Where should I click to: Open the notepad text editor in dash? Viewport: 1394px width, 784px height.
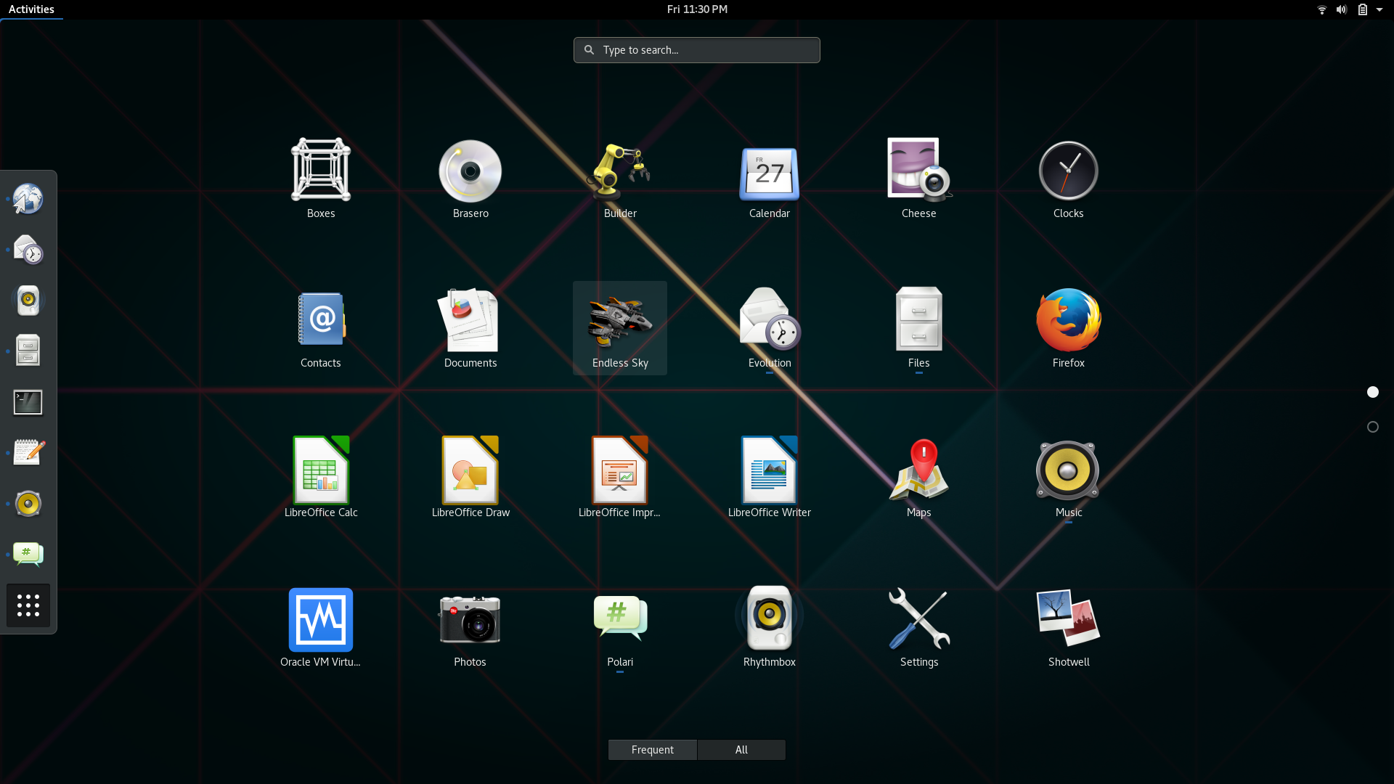28,453
